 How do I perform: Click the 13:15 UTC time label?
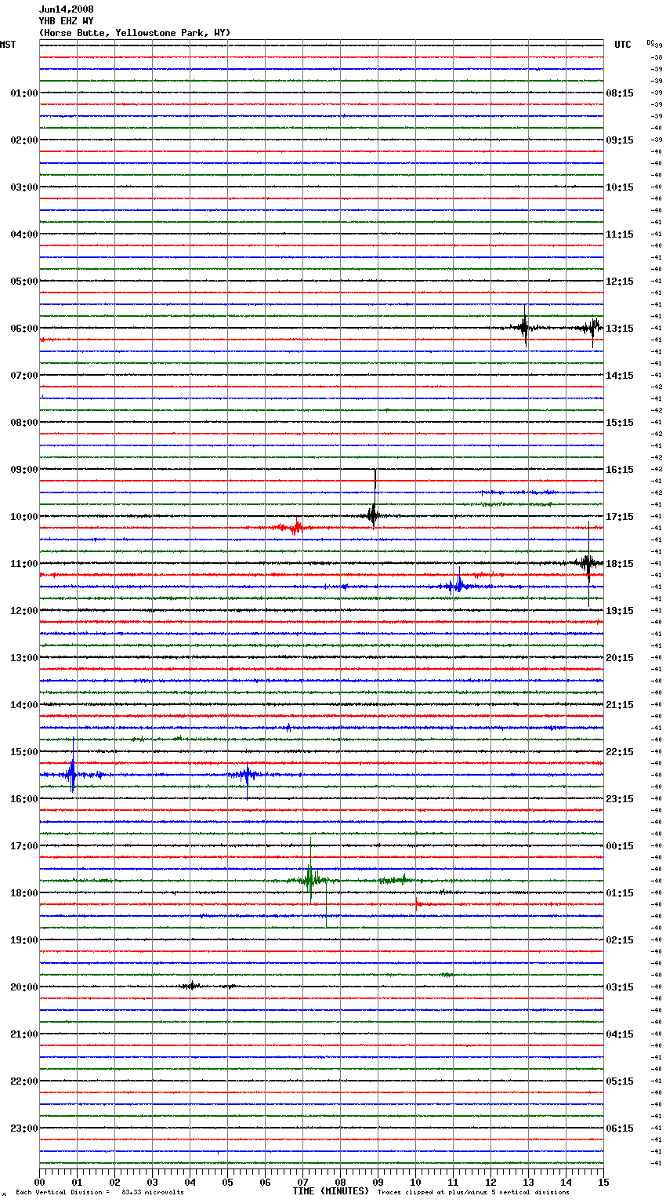click(x=620, y=329)
